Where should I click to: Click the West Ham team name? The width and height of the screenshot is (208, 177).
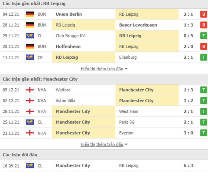(129, 111)
